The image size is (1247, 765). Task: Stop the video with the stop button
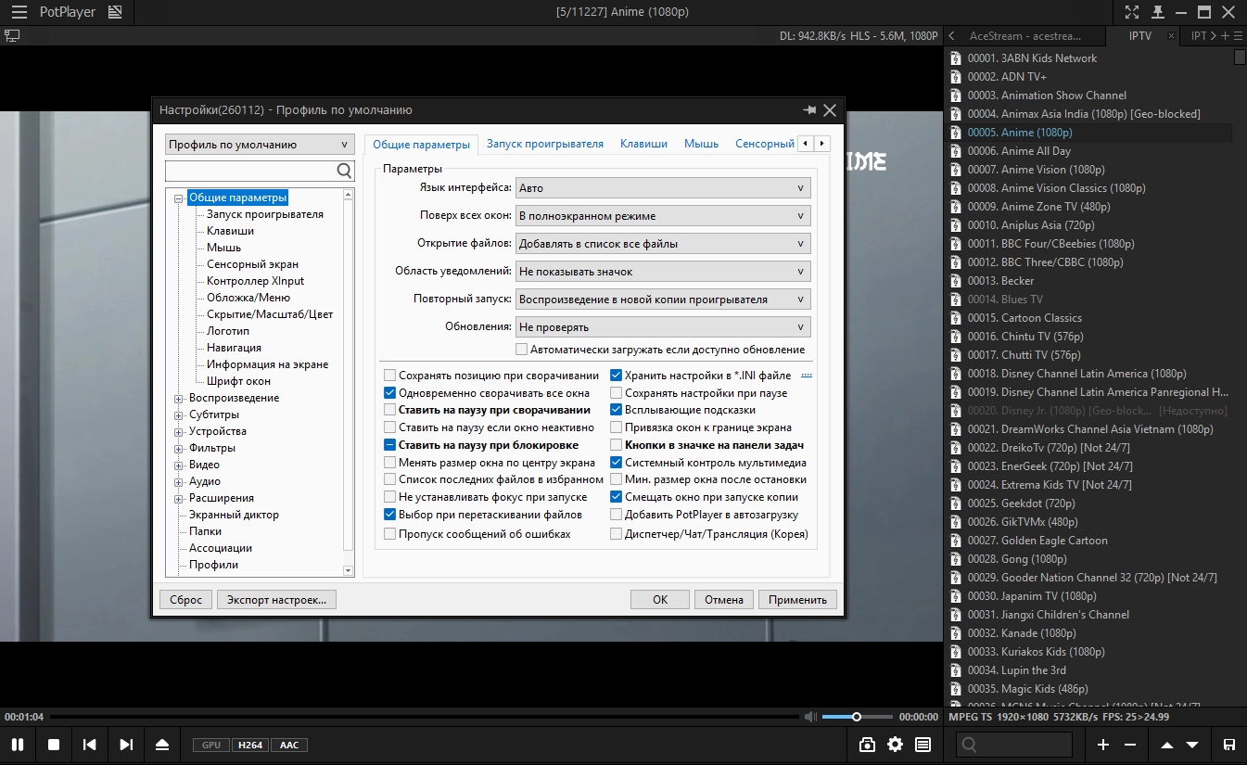pyautogui.click(x=54, y=745)
